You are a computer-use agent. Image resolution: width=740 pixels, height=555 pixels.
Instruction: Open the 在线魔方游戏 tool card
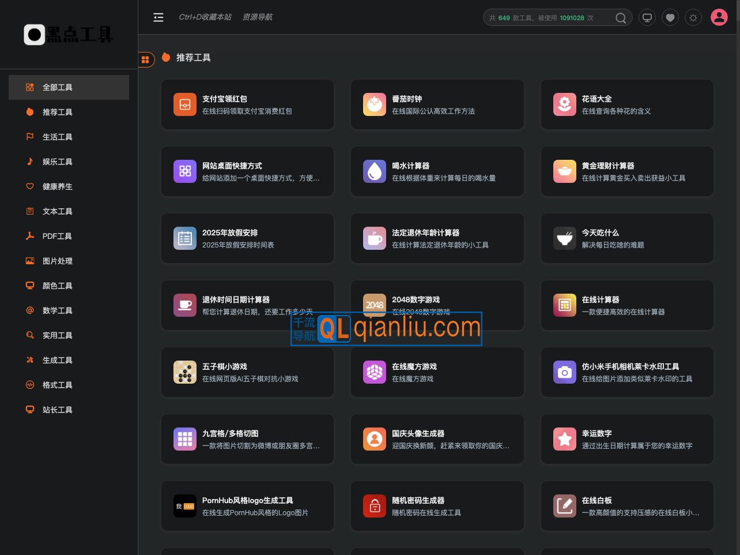437,372
